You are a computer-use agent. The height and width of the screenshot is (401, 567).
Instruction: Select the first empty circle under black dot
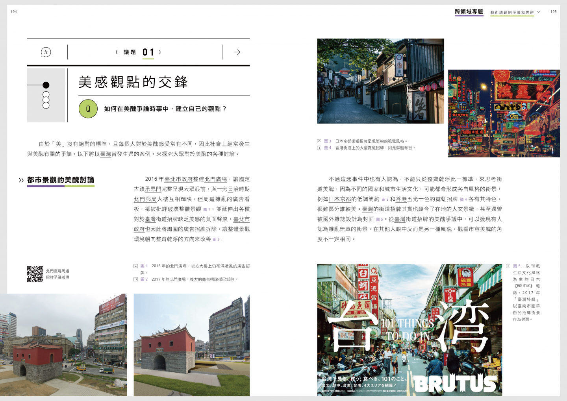[46, 95]
